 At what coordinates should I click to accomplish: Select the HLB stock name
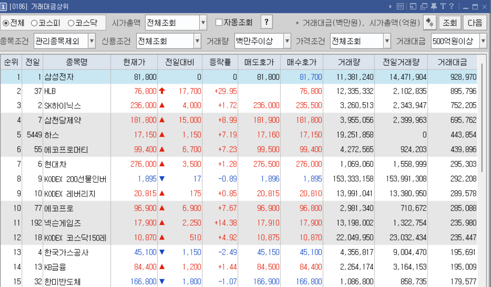click(50, 91)
